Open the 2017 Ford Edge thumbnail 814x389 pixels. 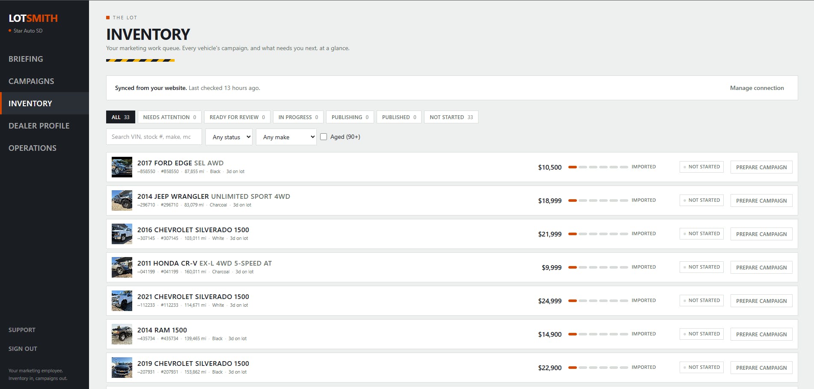click(122, 167)
